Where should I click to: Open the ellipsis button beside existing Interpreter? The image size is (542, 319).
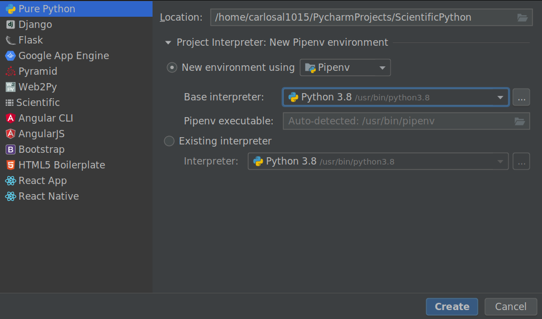click(521, 161)
